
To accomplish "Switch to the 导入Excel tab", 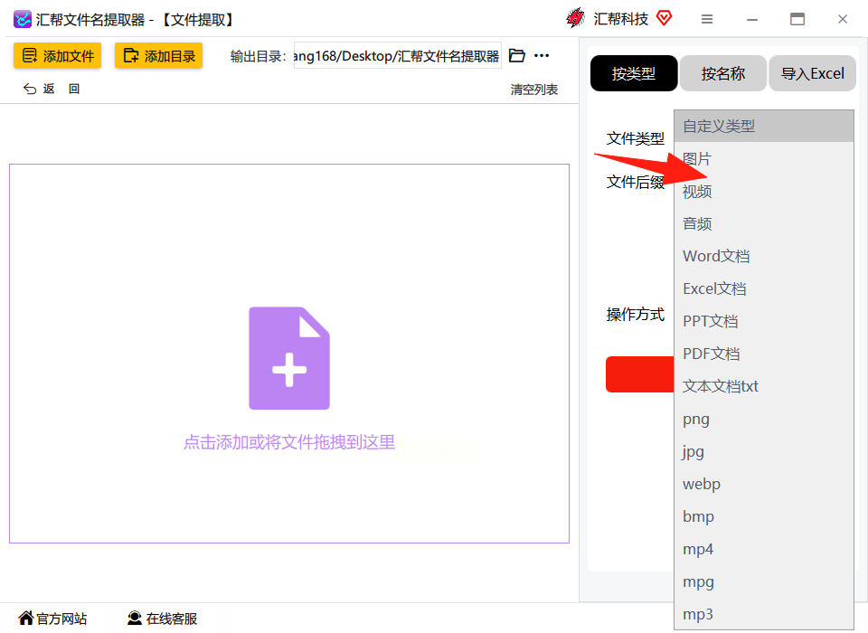I will click(x=812, y=73).
